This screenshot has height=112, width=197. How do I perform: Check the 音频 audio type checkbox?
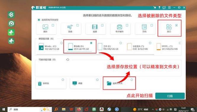click(78, 25)
